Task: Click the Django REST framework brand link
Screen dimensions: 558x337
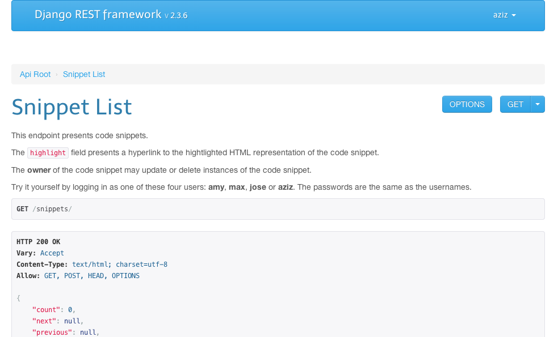Action: tap(98, 15)
